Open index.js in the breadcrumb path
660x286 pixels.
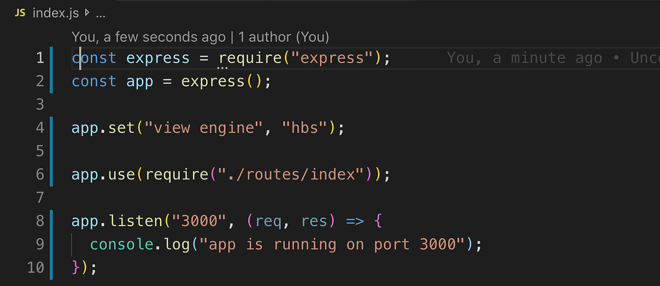click(x=56, y=14)
